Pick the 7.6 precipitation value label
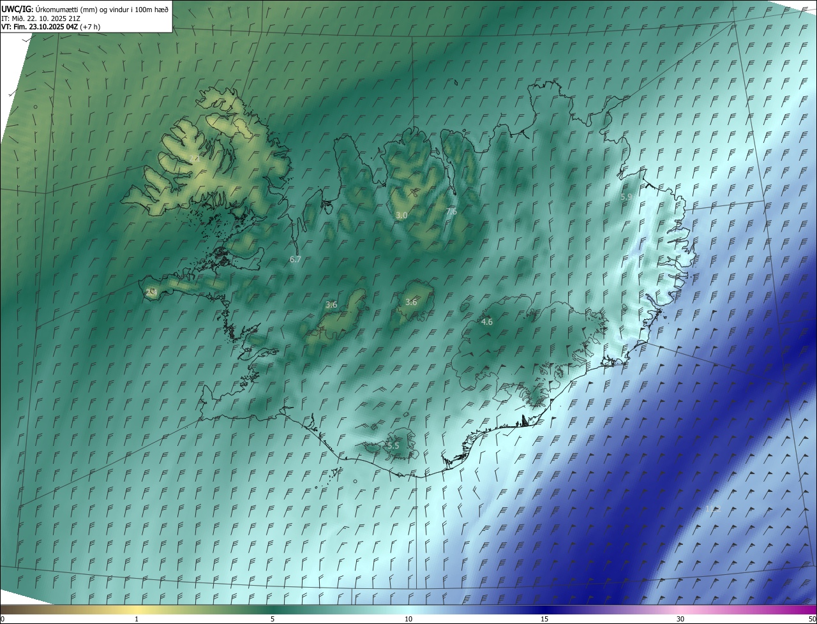Screen dimensions: 817x624 click(x=451, y=211)
